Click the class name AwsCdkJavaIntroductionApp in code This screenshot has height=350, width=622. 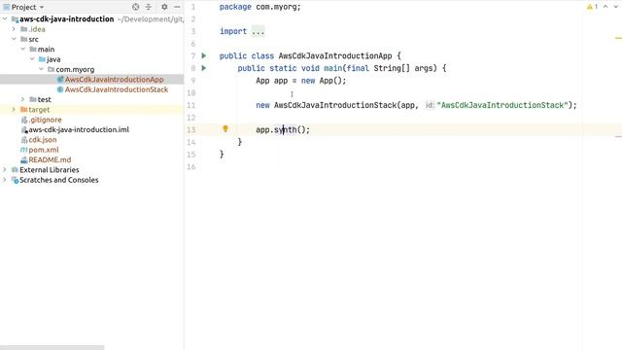click(x=335, y=56)
